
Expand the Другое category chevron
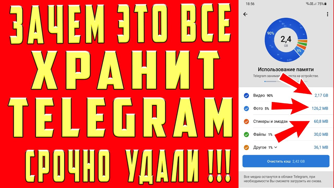276,148
